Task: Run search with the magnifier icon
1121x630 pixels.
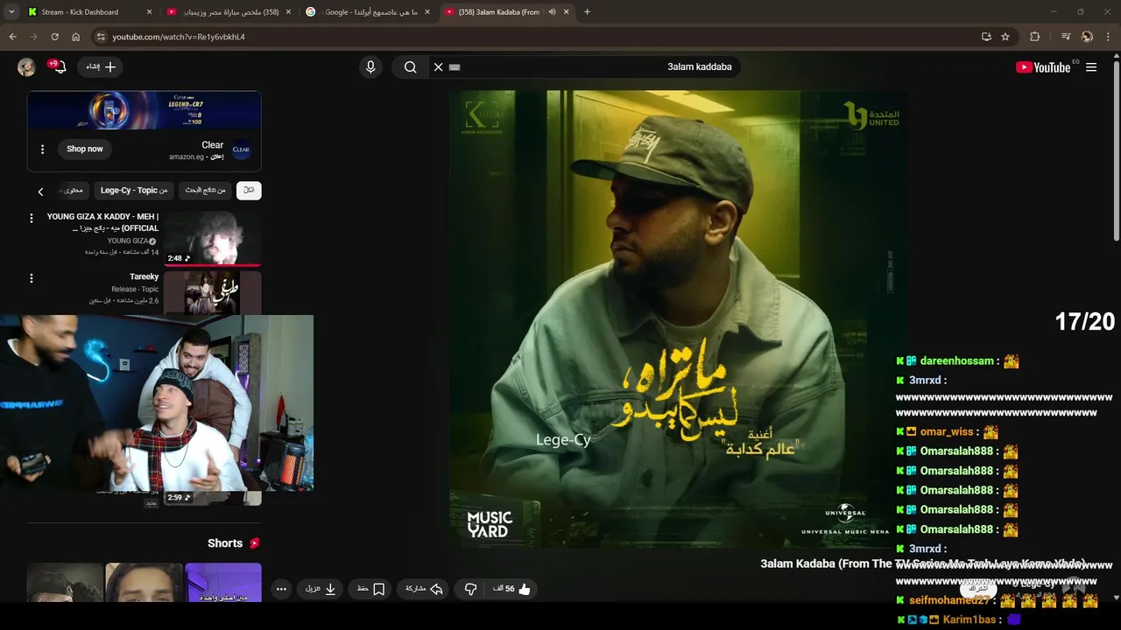Action: click(x=410, y=67)
